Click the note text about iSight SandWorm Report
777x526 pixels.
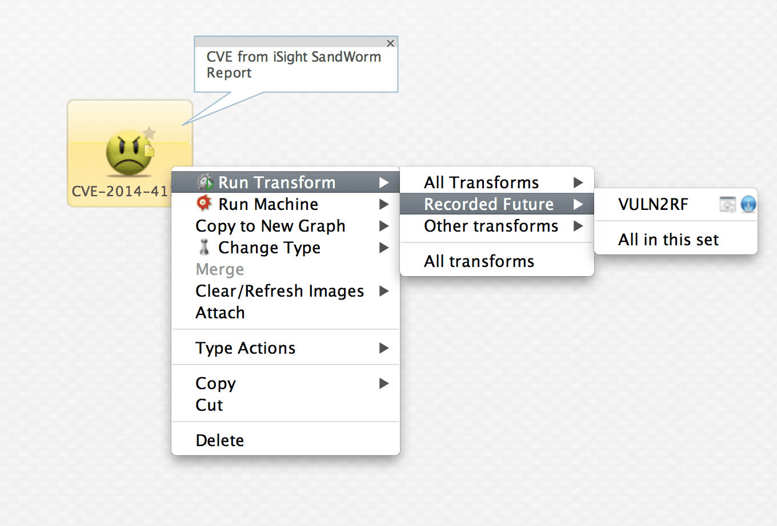click(x=294, y=64)
